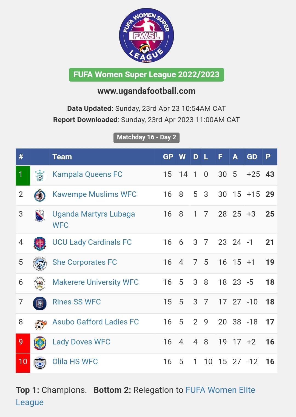Click the Makerere University WFC crest
Image resolution: width=296 pixels, height=417 pixels.
point(40,283)
